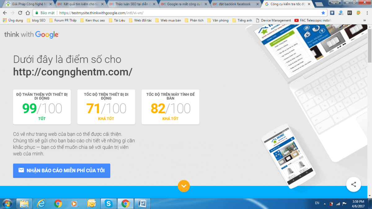
Task: Click the blue pin extension icon
Action: tap(341, 13)
